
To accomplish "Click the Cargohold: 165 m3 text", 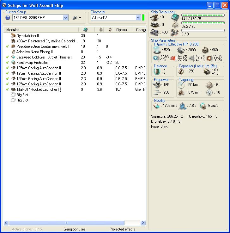I will pyautogui.click(x=203, y=116).
